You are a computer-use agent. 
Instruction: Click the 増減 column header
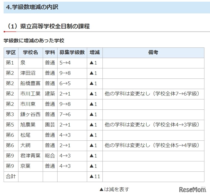tap(95, 52)
